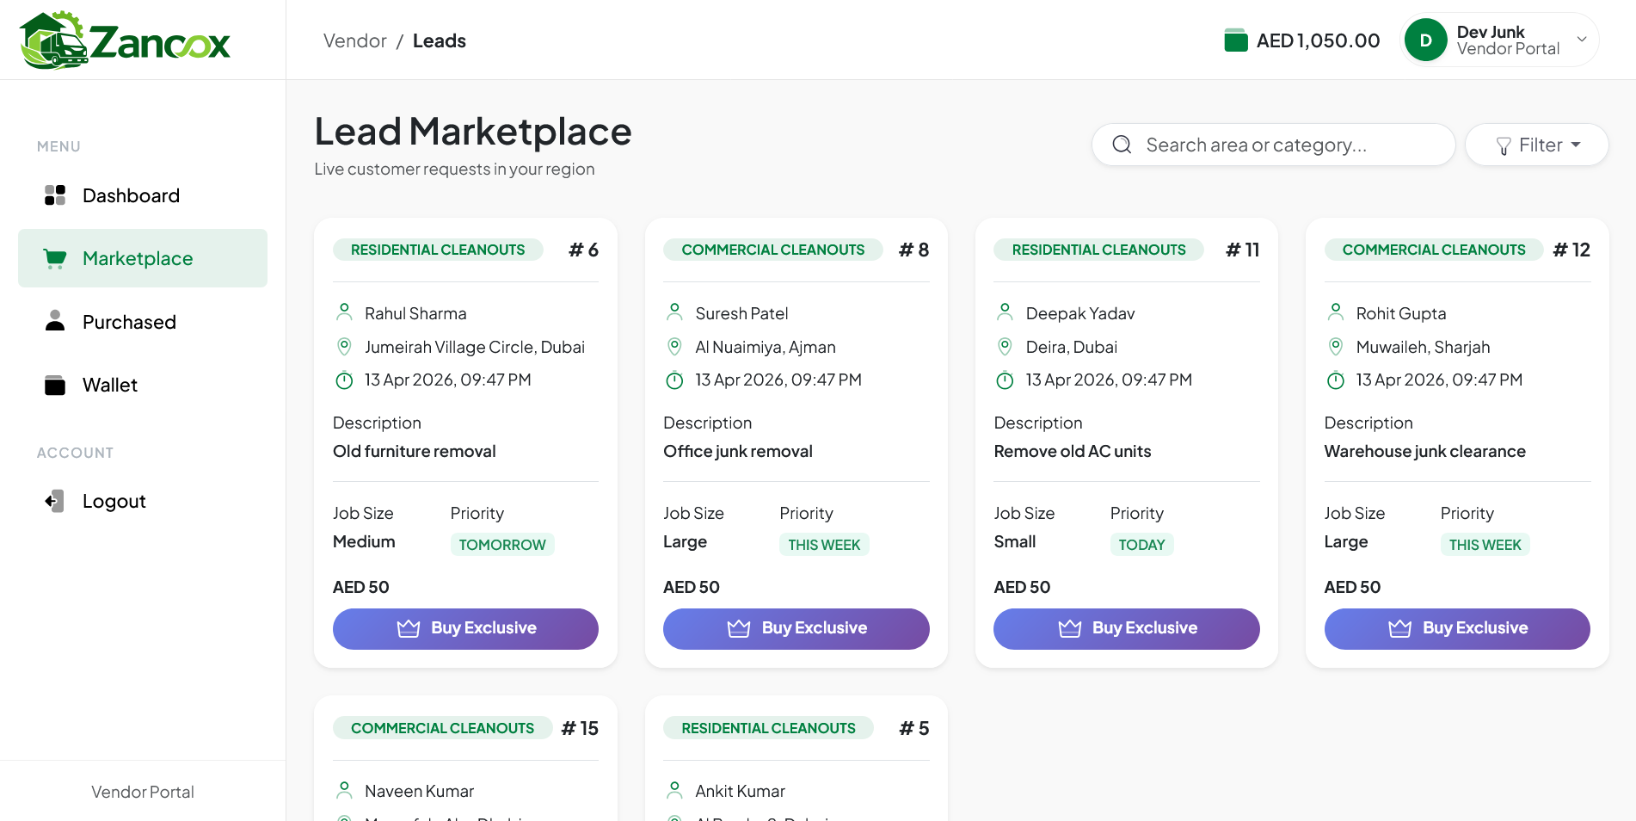1636x821 pixels.
Task: Click the Purchased person icon
Action: coord(55,321)
